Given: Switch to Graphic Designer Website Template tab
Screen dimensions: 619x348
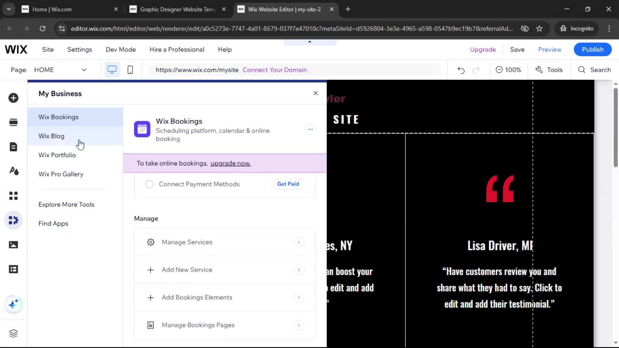Looking at the screenshot, I should (178, 9).
